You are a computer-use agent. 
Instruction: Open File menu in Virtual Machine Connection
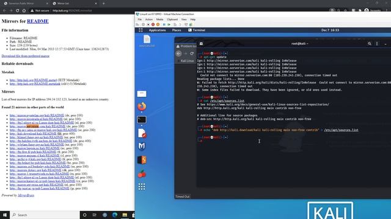[140, 19]
